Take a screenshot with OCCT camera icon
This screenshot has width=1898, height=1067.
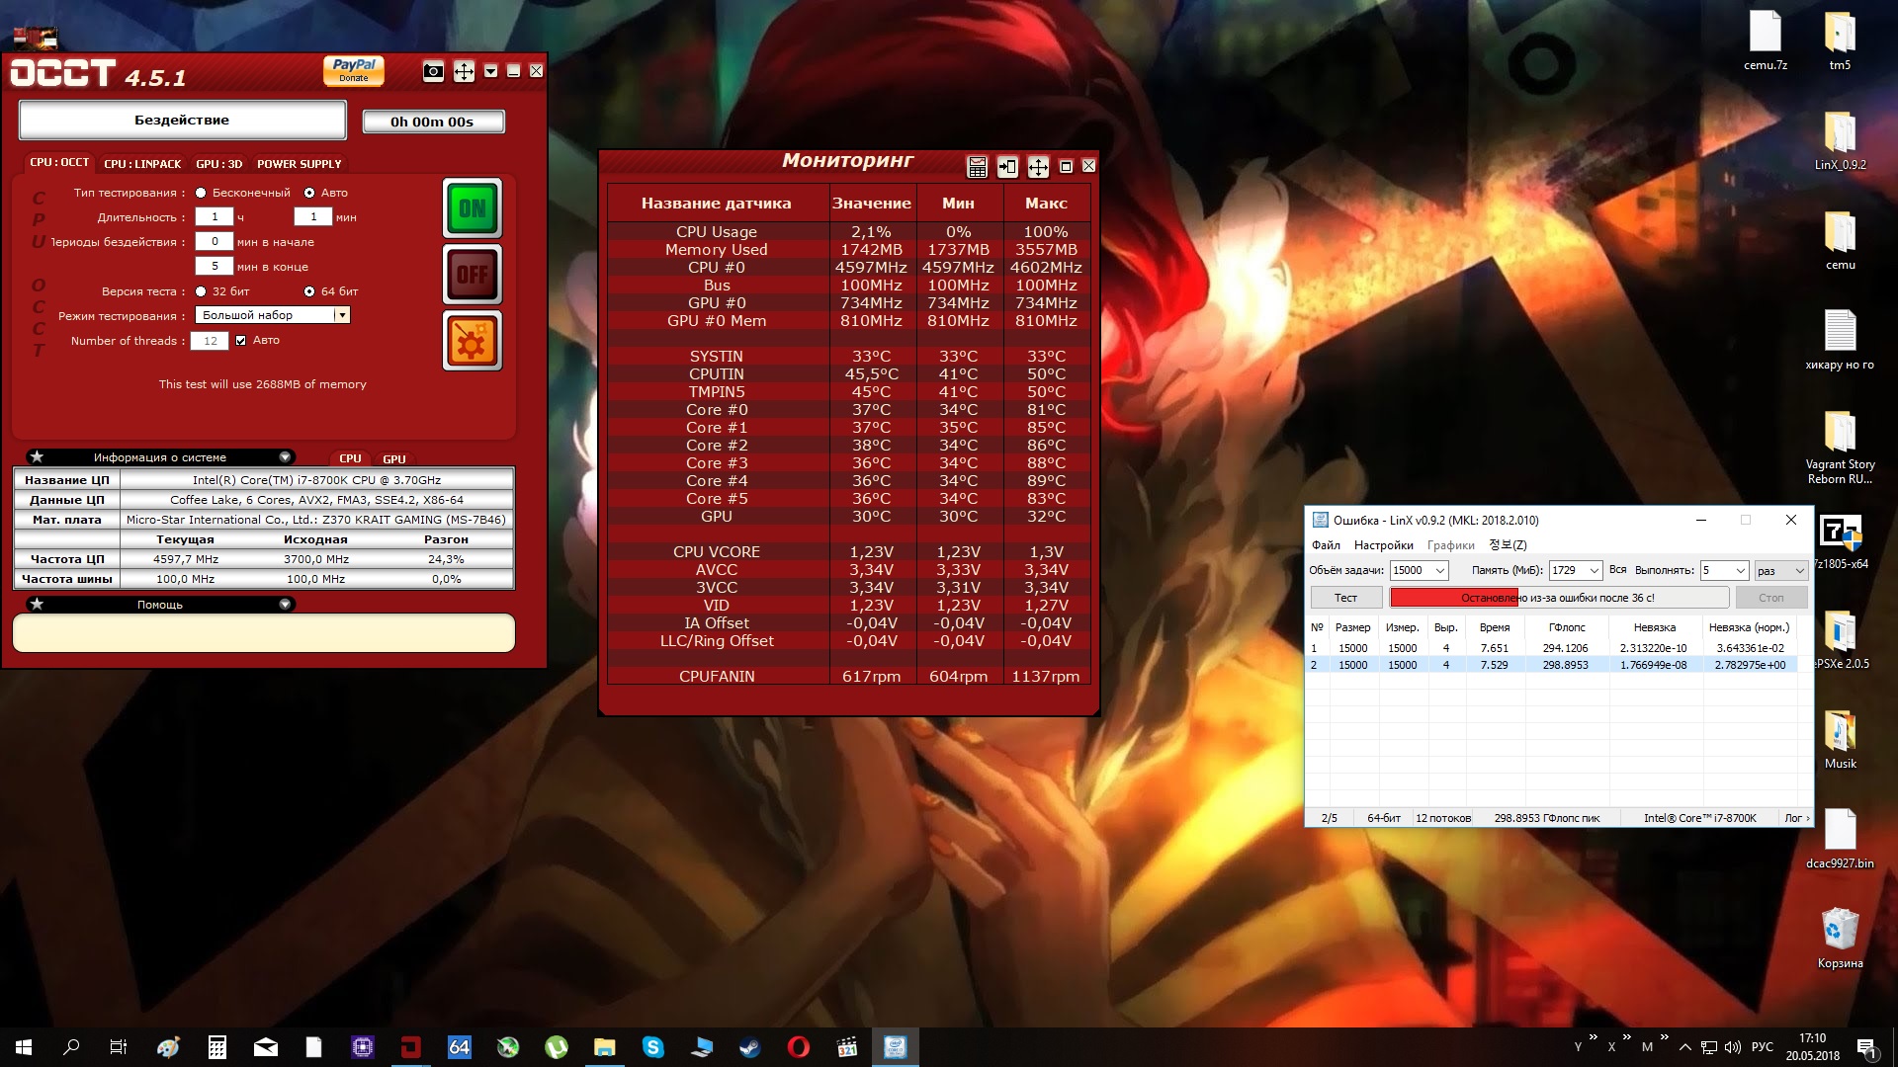(433, 71)
